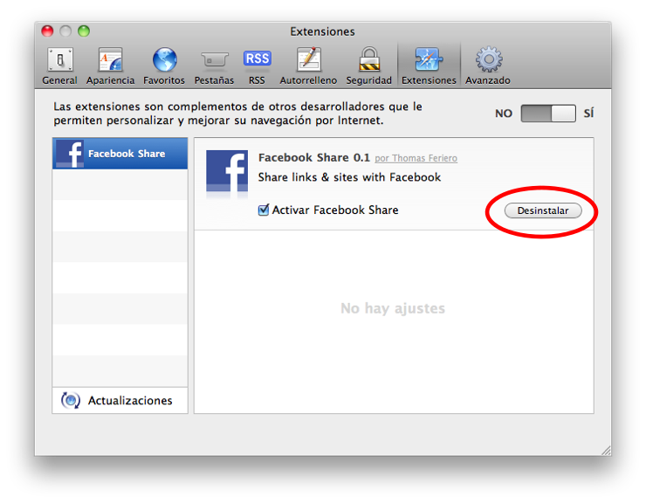Screen dimensions: 646x503
Task: Click the 'Share links & sites with Facebook' text
Action: click(x=349, y=177)
